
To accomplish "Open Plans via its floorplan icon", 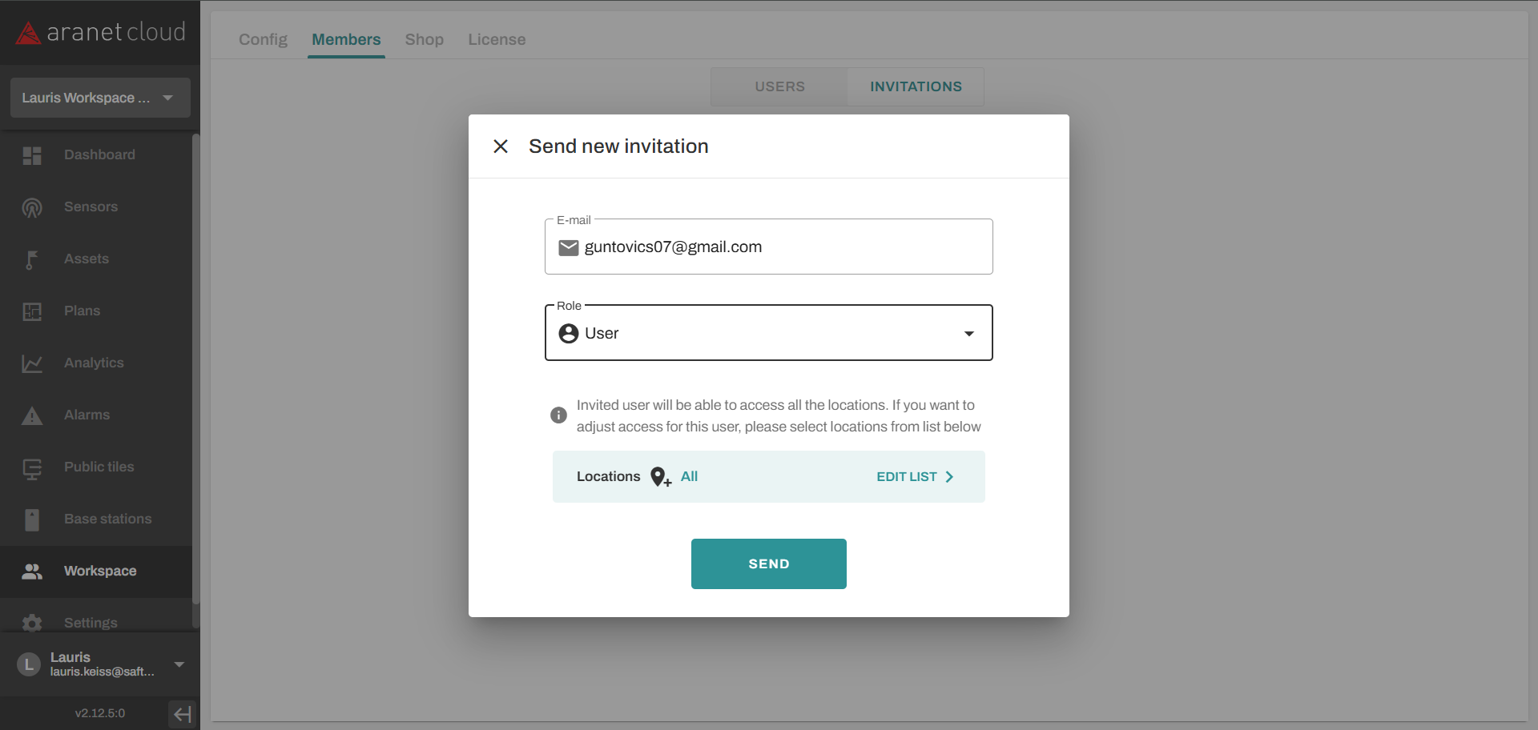I will click(32, 311).
